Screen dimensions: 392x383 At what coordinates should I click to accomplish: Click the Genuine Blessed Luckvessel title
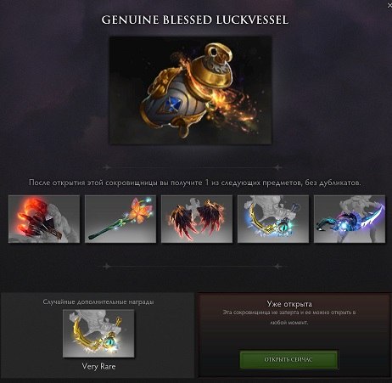195,20
